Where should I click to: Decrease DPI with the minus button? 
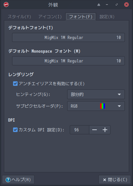point(95,130)
